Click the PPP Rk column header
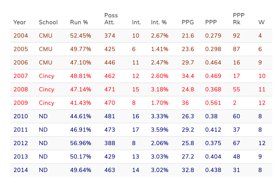Viewport: 273px width, 182px height. tap(239, 19)
